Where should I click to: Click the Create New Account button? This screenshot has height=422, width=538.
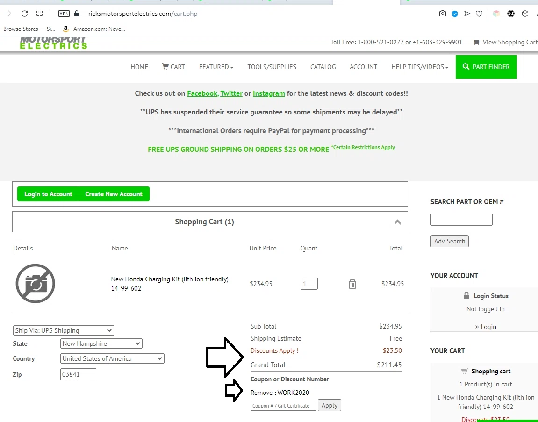pyautogui.click(x=114, y=194)
